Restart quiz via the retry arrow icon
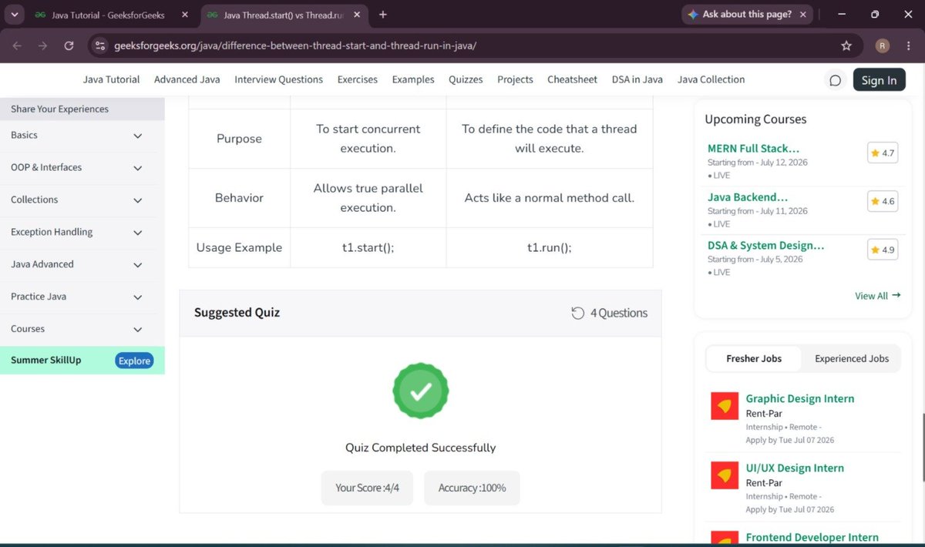Image resolution: width=925 pixels, height=547 pixels. click(577, 313)
